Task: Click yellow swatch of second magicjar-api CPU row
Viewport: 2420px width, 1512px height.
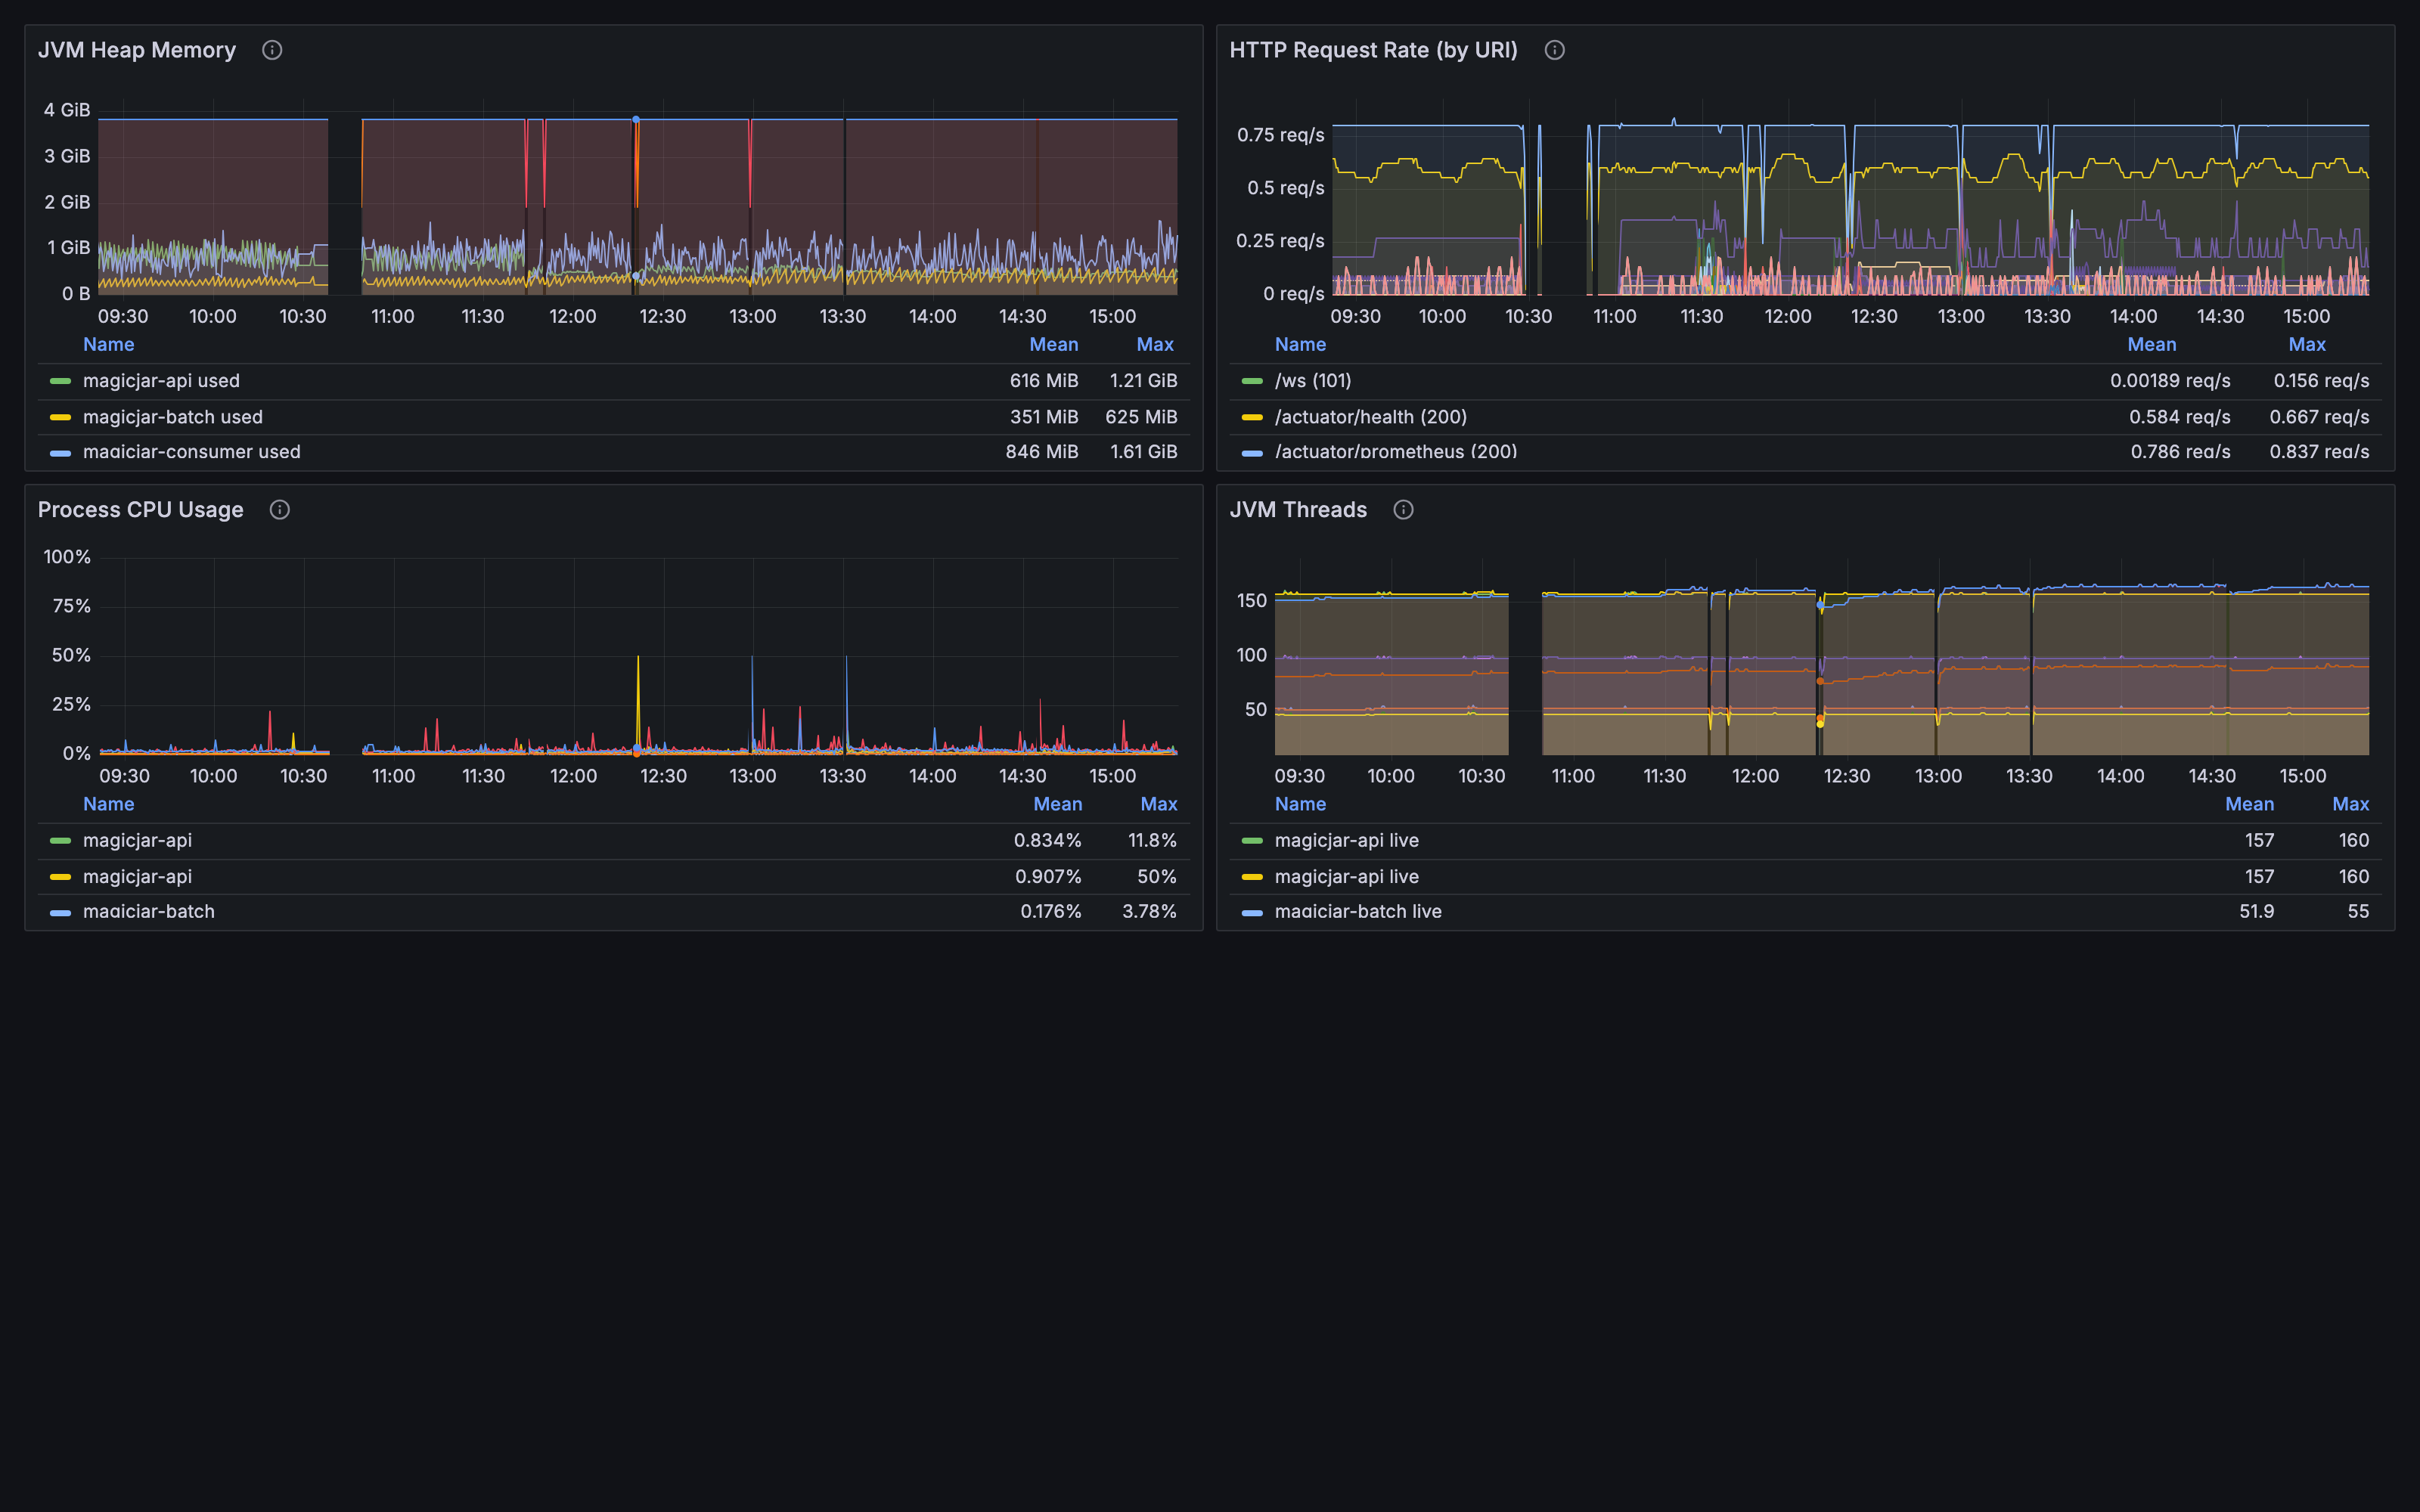Action: tap(60, 877)
